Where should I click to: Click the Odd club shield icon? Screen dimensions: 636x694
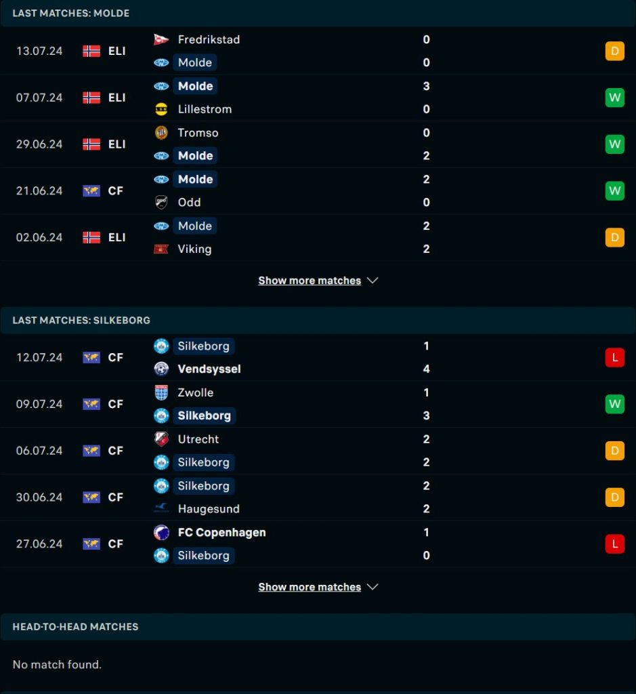pyautogui.click(x=161, y=202)
